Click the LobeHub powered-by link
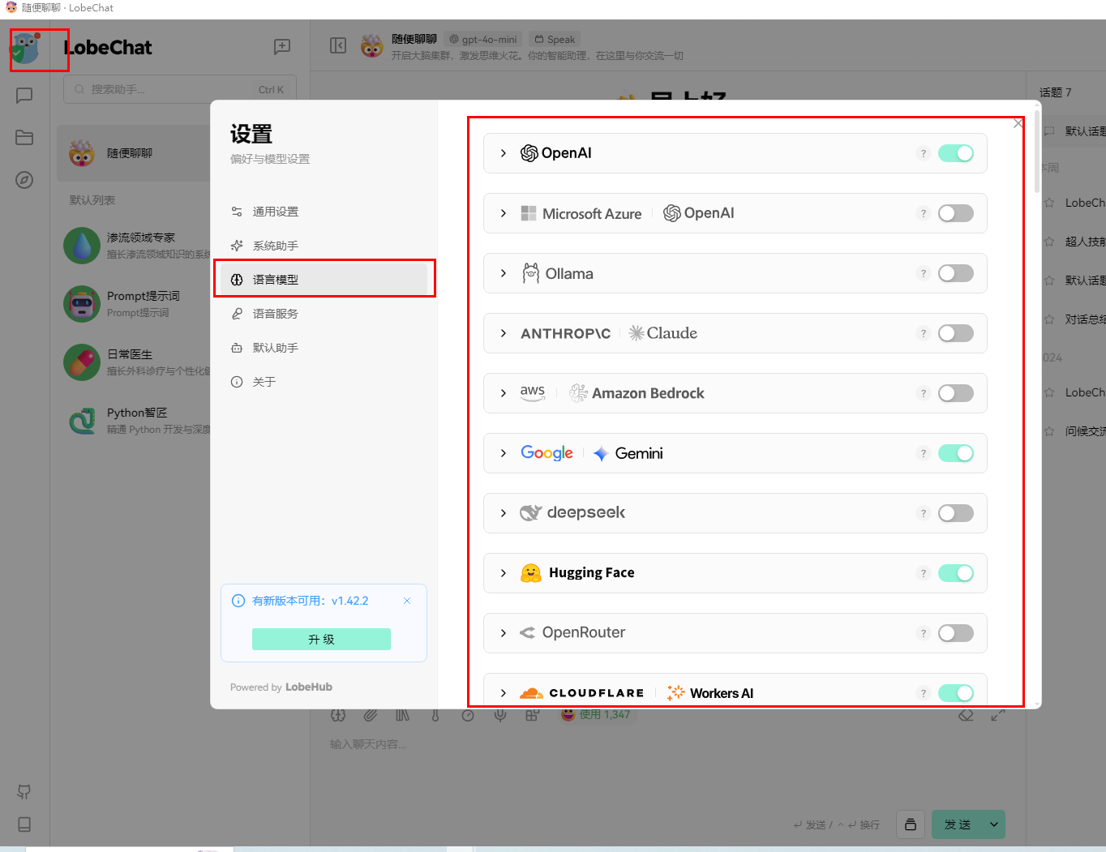This screenshot has width=1106, height=852. (x=309, y=687)
